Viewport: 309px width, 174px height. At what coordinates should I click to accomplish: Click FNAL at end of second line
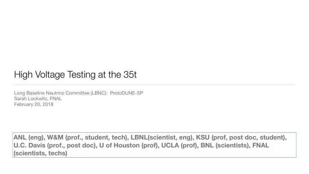[x=261, y=145]
